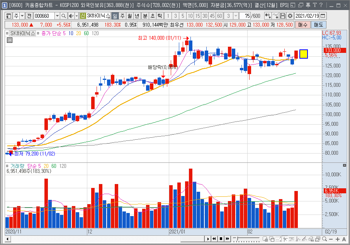
Task: Click the overlay windows icon in bottom toolbar
Action: pos(272,239)
